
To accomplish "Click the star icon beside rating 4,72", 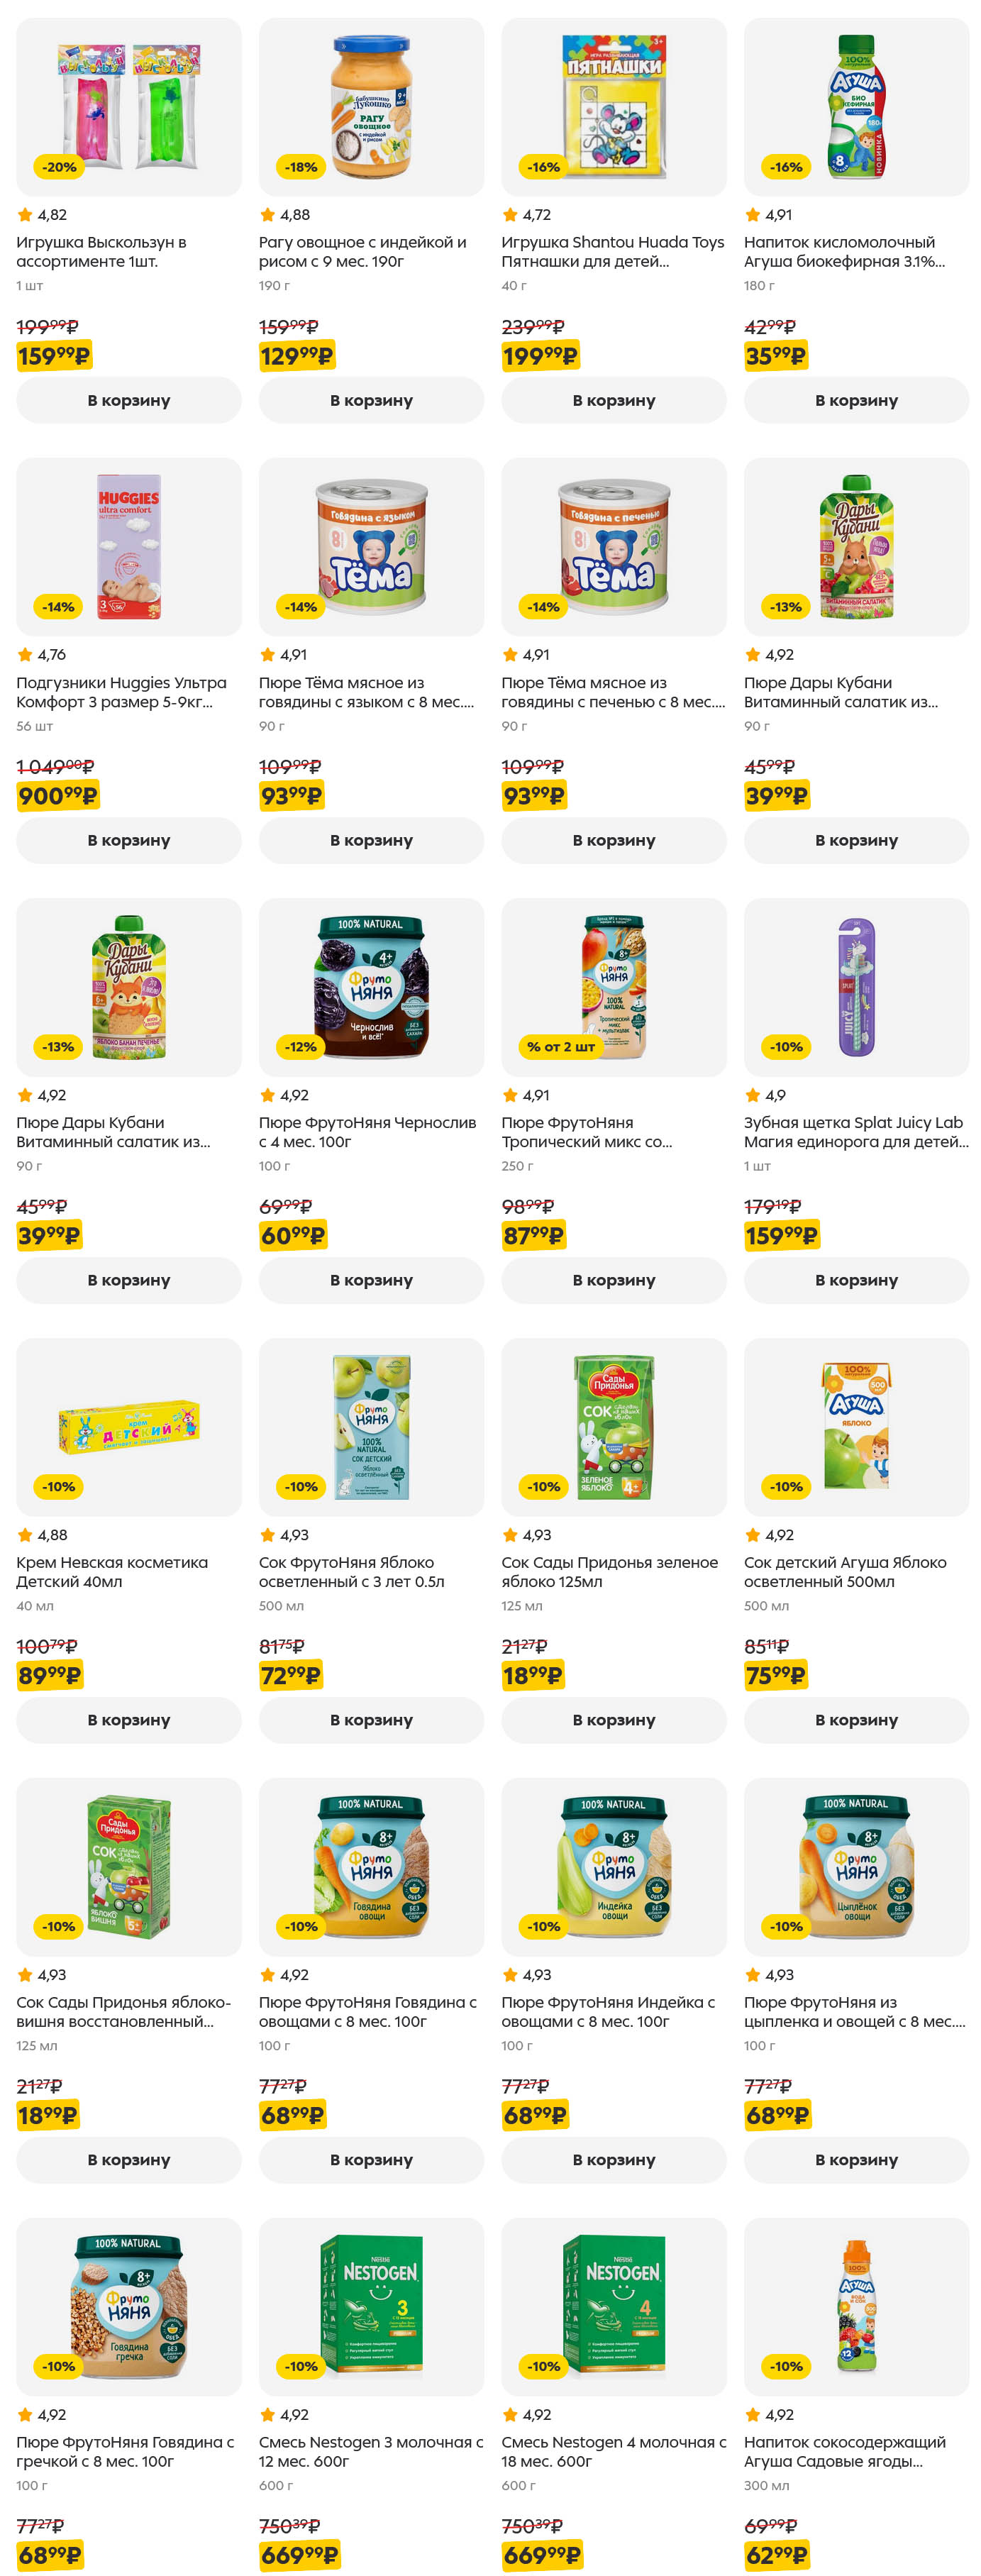I will point(510,215).
